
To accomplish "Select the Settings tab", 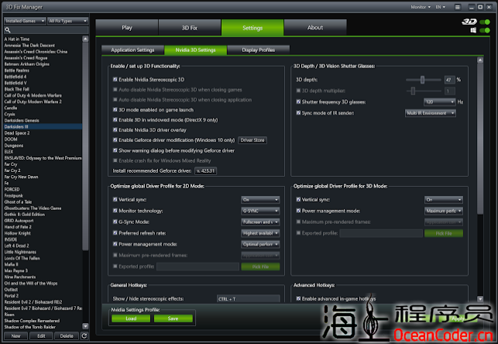I will click(252, 28).
